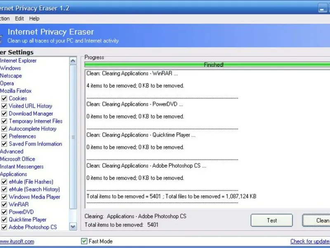This screenshot has height=248, width=330.
Task: Click the Test button
Action: tap(272, 220)
